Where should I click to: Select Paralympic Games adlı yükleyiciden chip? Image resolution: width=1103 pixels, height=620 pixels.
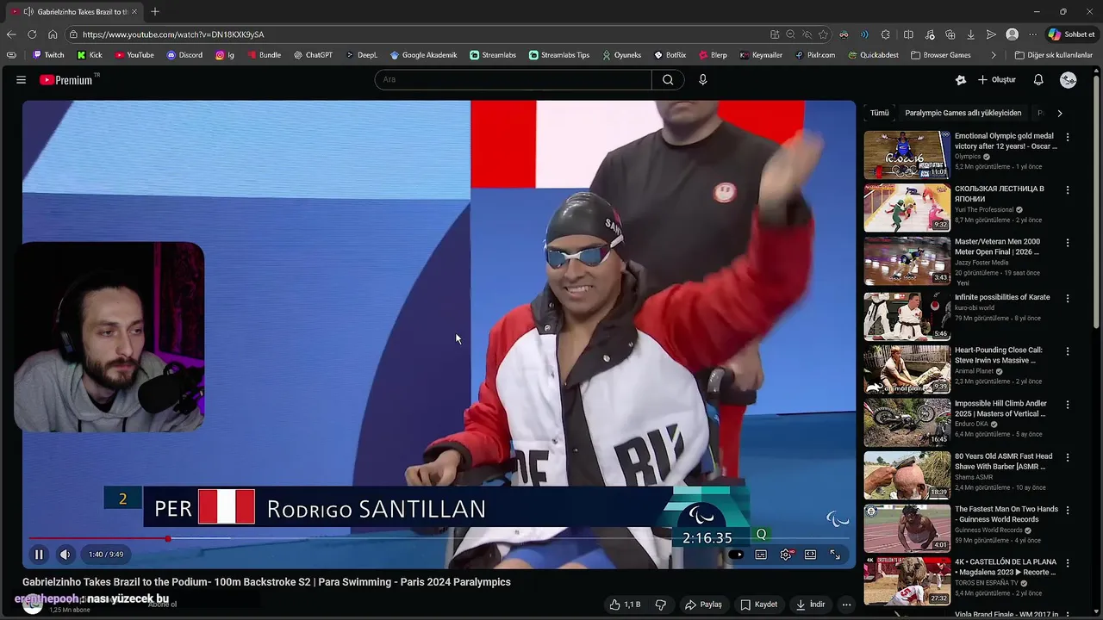[963, 113]
